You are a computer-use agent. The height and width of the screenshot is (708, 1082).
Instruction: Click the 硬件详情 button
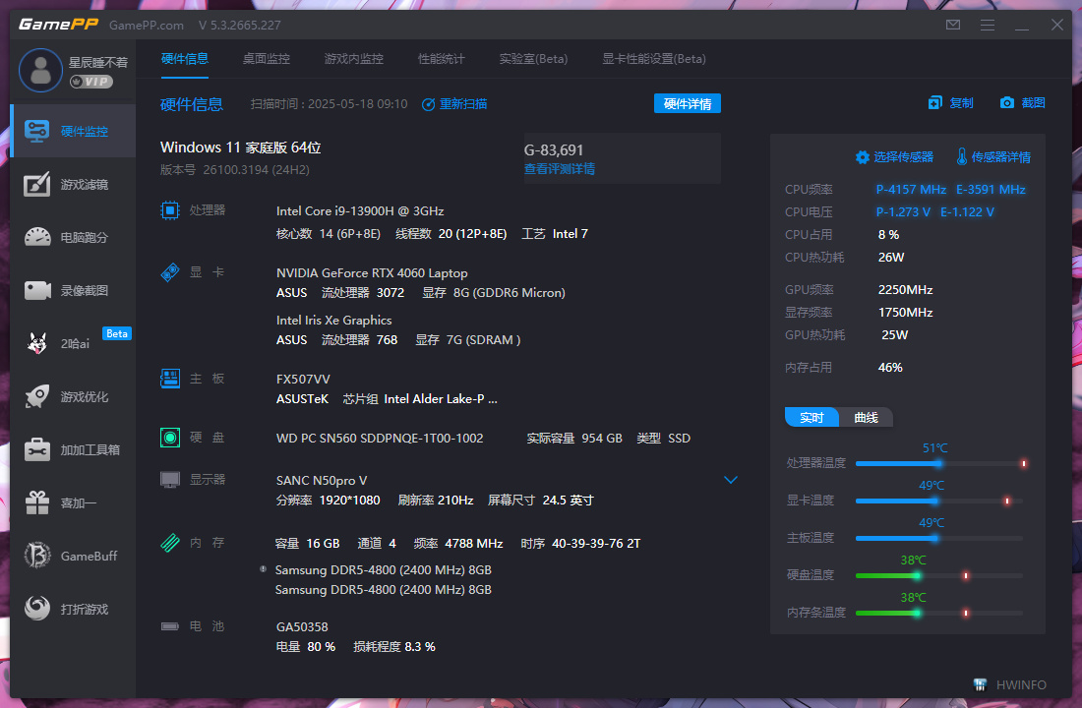point(688,103)
